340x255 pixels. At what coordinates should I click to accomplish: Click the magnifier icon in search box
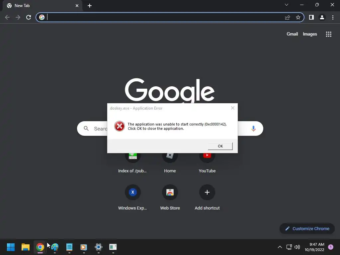86,128
